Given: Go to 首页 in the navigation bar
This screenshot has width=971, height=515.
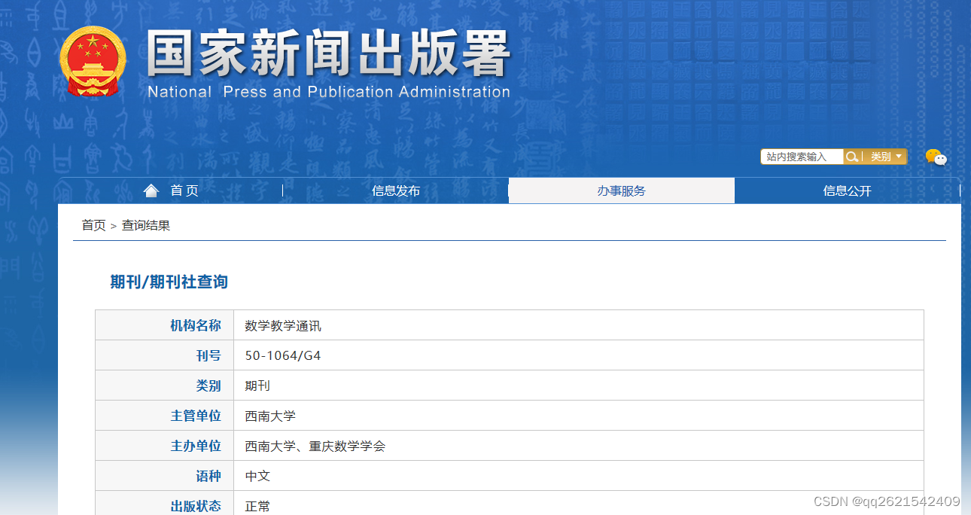Looking at the screenshot, I should tap(184, 190).
